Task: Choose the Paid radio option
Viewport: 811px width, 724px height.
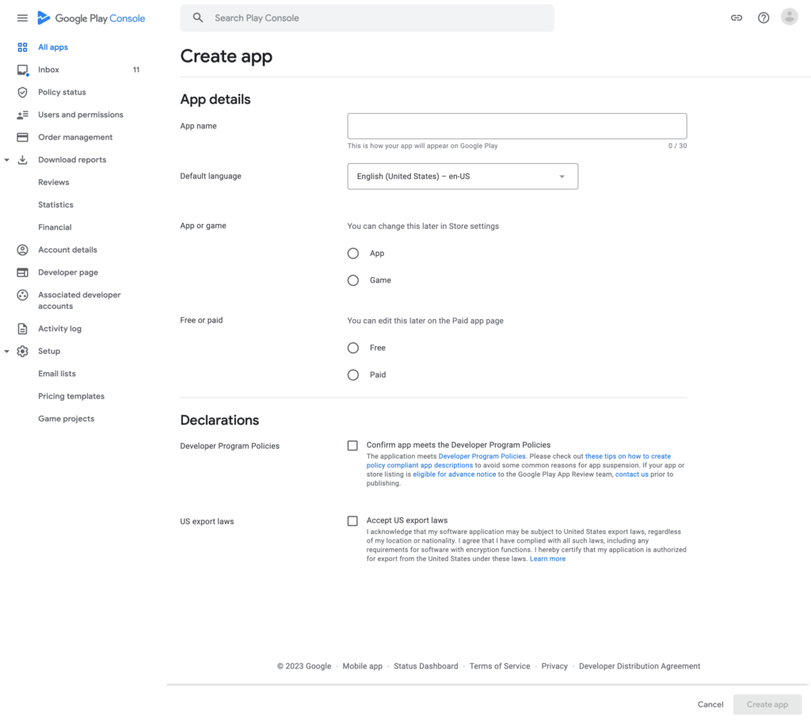Action: tap(352, 375)
